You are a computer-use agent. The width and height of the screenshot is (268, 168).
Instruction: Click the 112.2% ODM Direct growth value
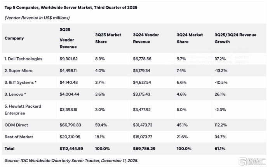(221, 125)
